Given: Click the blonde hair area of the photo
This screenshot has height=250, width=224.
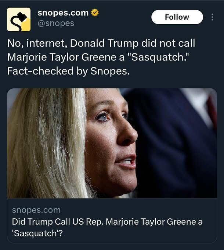Looking at the screenshot, I should [x=44, y=144].
